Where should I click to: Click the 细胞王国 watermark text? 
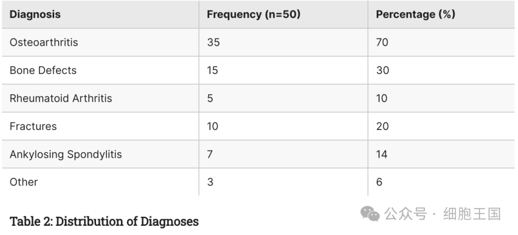click(x=472, y=214)
